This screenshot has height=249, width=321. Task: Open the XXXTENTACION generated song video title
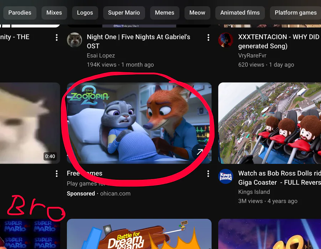click(x=279, y=41)
